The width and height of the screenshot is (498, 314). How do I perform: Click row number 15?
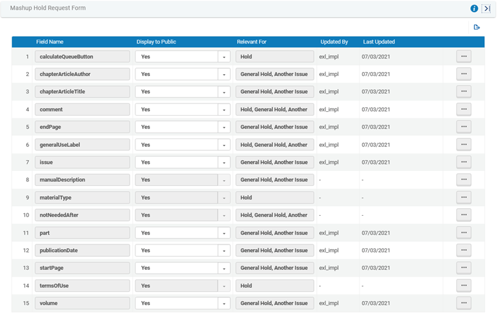pos(26,303)
